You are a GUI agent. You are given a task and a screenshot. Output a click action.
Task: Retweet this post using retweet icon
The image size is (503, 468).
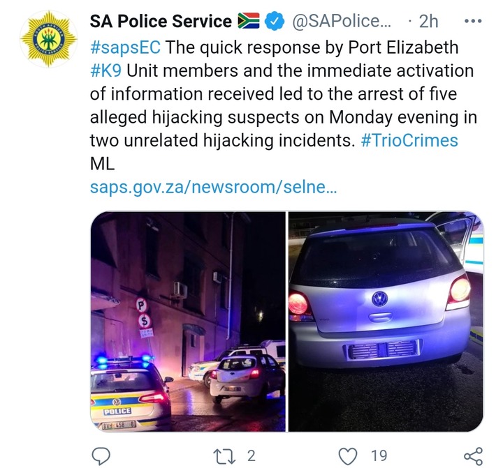pos(224,456)
